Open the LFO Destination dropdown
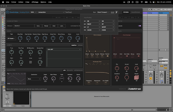 (34, 79)
